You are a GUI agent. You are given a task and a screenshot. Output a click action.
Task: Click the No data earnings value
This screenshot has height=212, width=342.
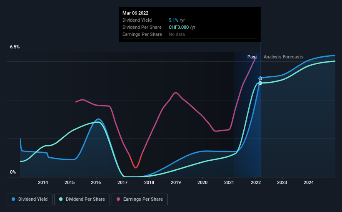[x=177, y=34]
